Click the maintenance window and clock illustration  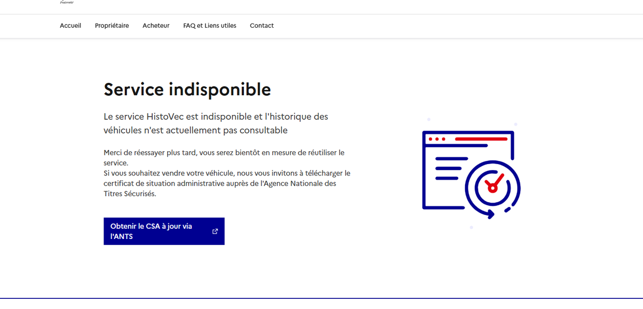(x=472, y=174)
